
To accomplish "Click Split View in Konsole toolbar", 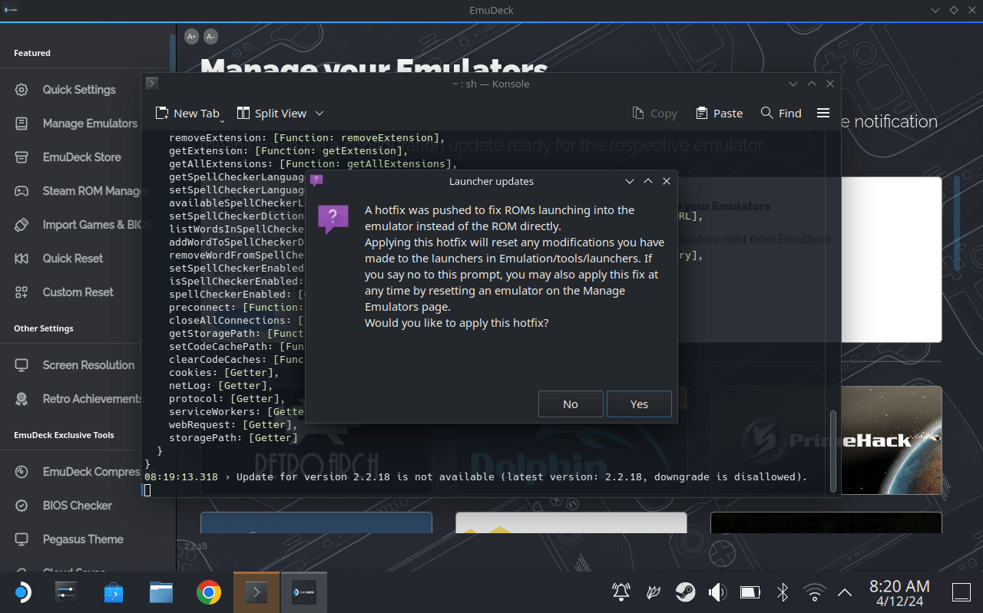I will pyautogui.click(x=272, y=113).
